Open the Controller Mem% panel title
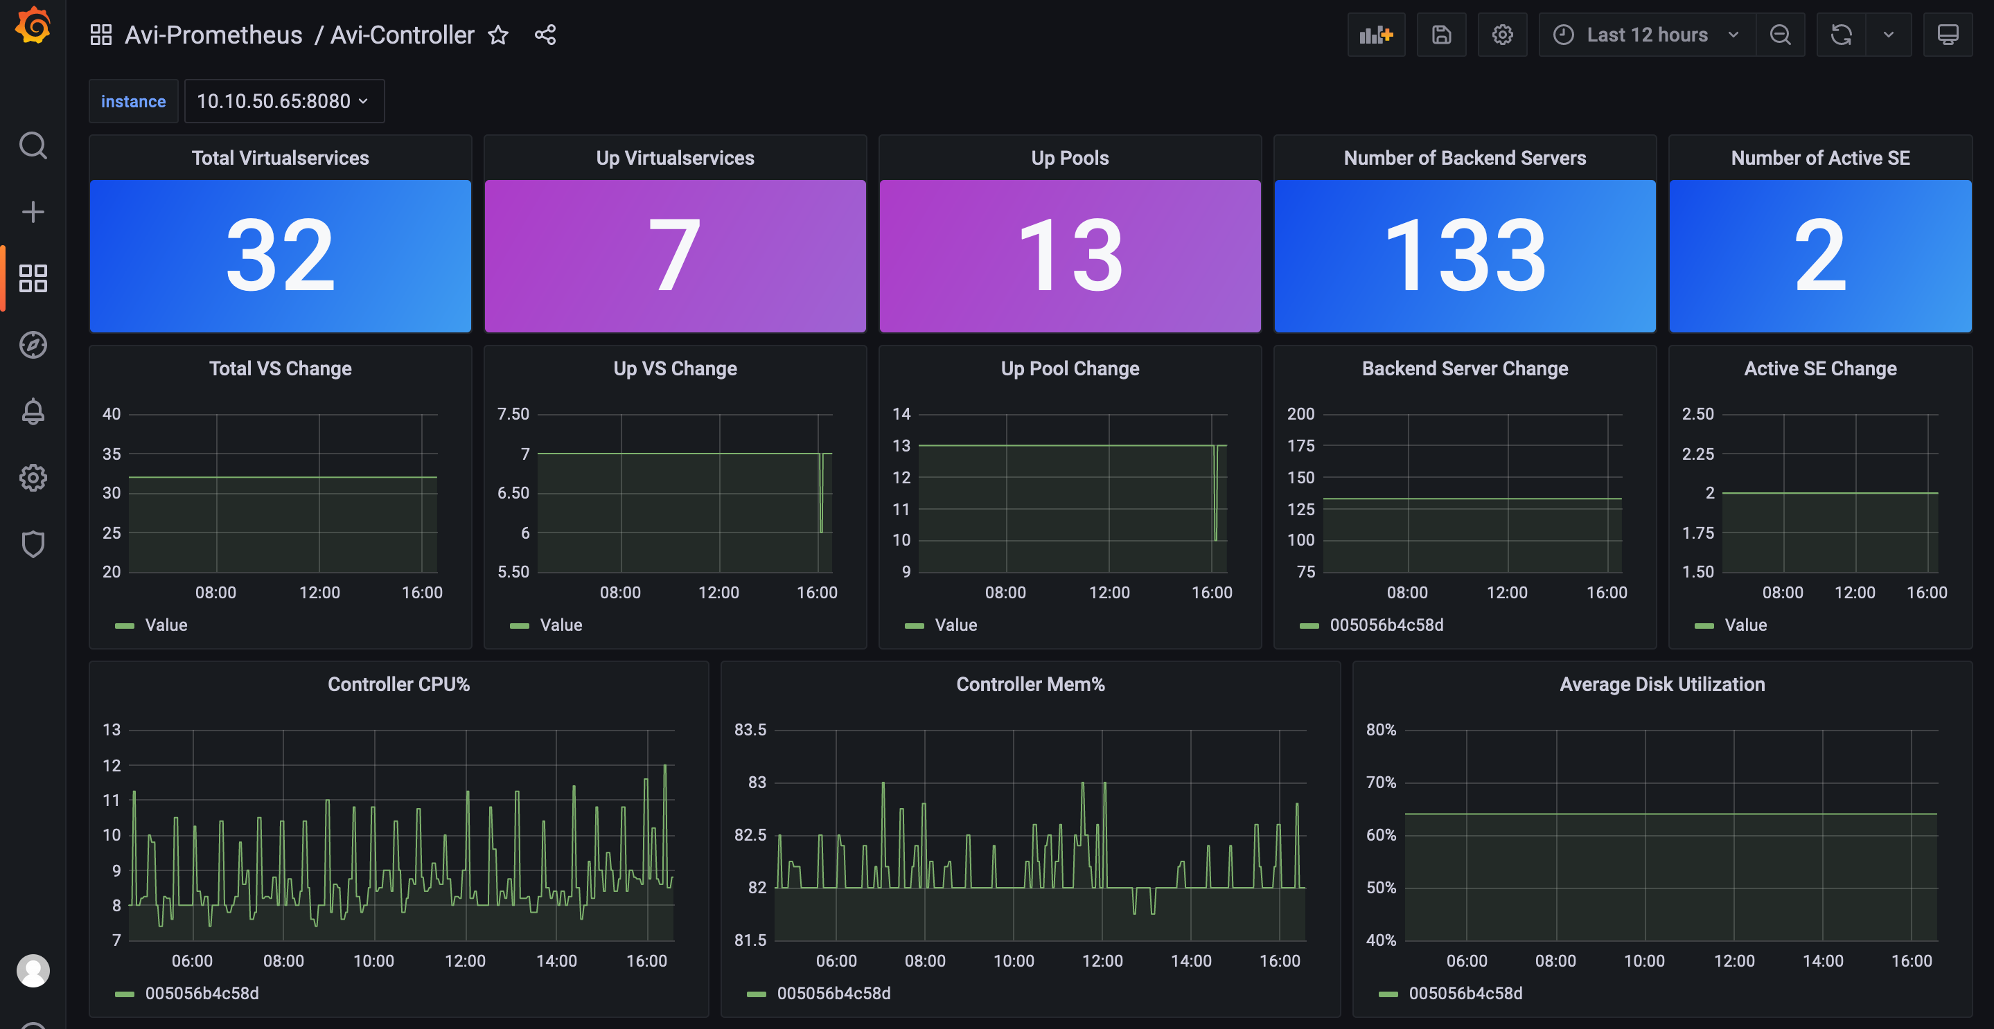Screen dimensions: 1994x1029 click(1030, 684)
